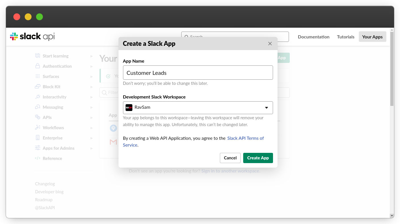Image resolution: width=400 pixels, height=224 pixels.
Task: Click the Surfaces grid icon
Action: point(37,76)
